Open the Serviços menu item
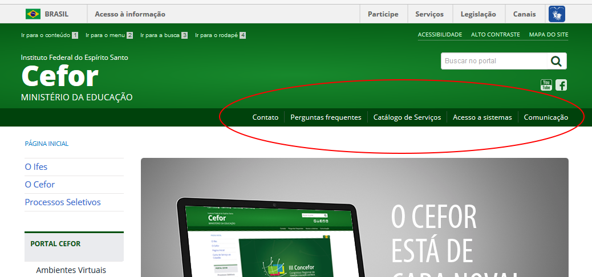 429,14
